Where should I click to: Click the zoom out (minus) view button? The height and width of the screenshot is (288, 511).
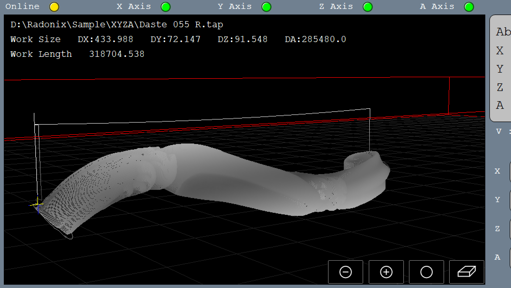(345, 272)
